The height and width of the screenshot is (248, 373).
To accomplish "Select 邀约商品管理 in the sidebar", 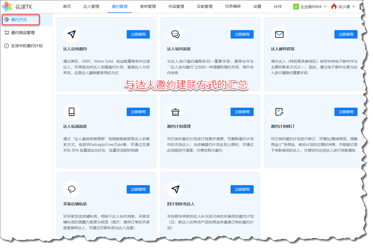I will tap(23, 33).
